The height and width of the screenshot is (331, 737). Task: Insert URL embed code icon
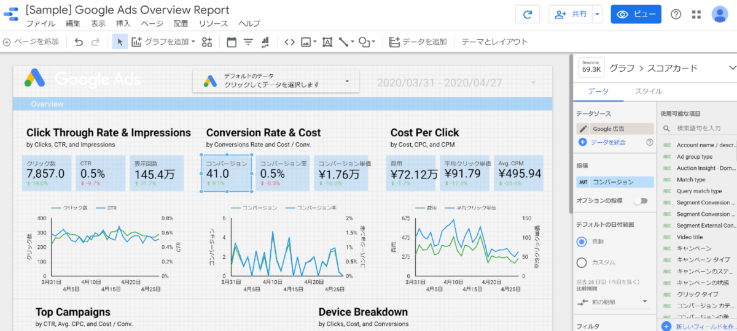point(289,42)
